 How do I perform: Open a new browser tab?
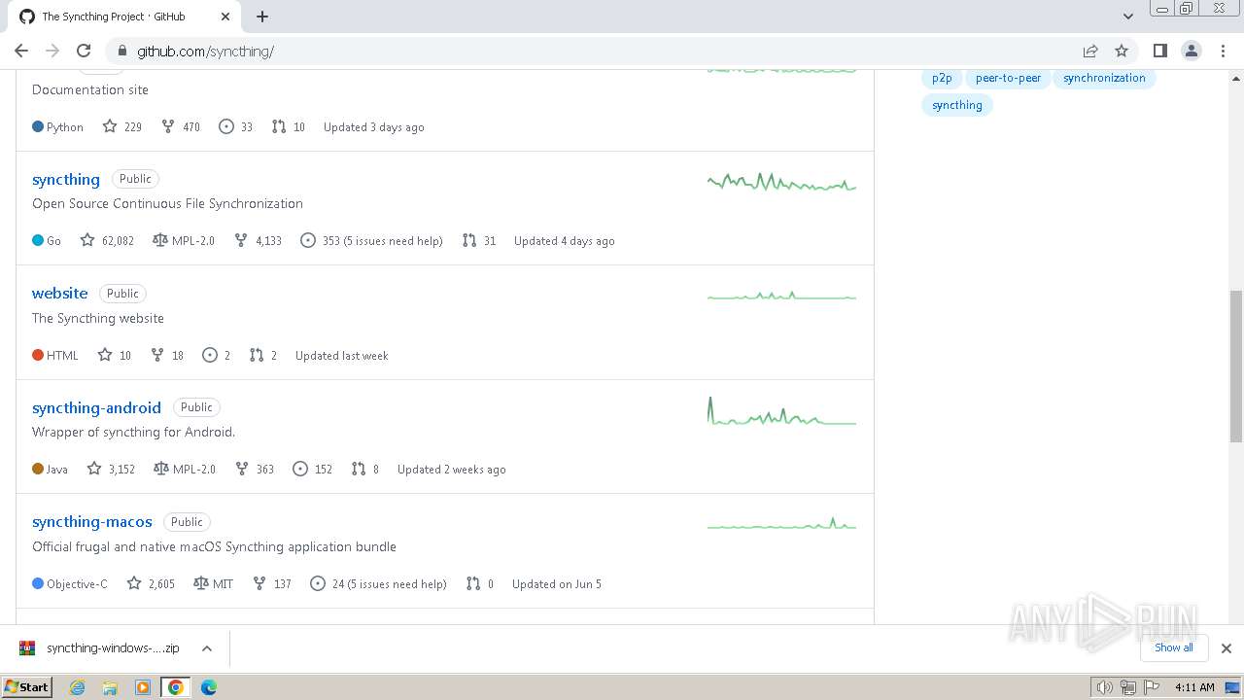pyautogui.click(x=262, y=17)
